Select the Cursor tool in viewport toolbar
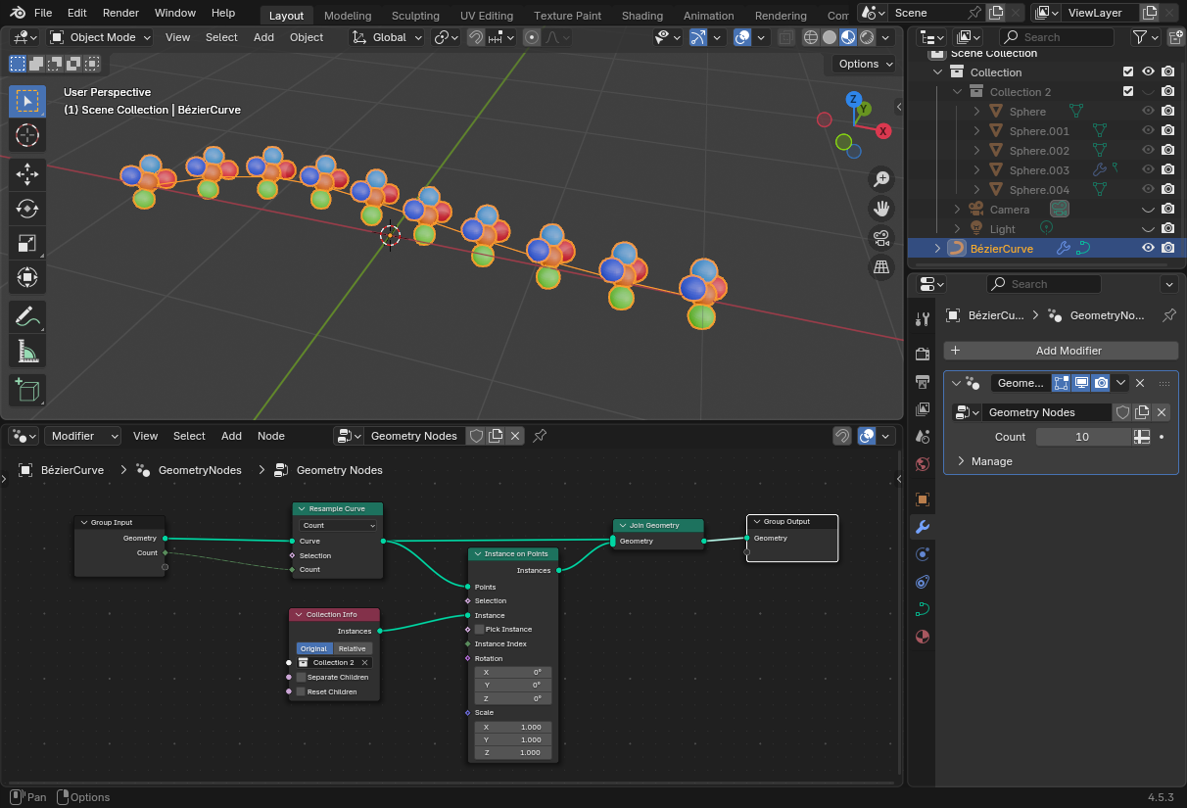 coord(27,135)
